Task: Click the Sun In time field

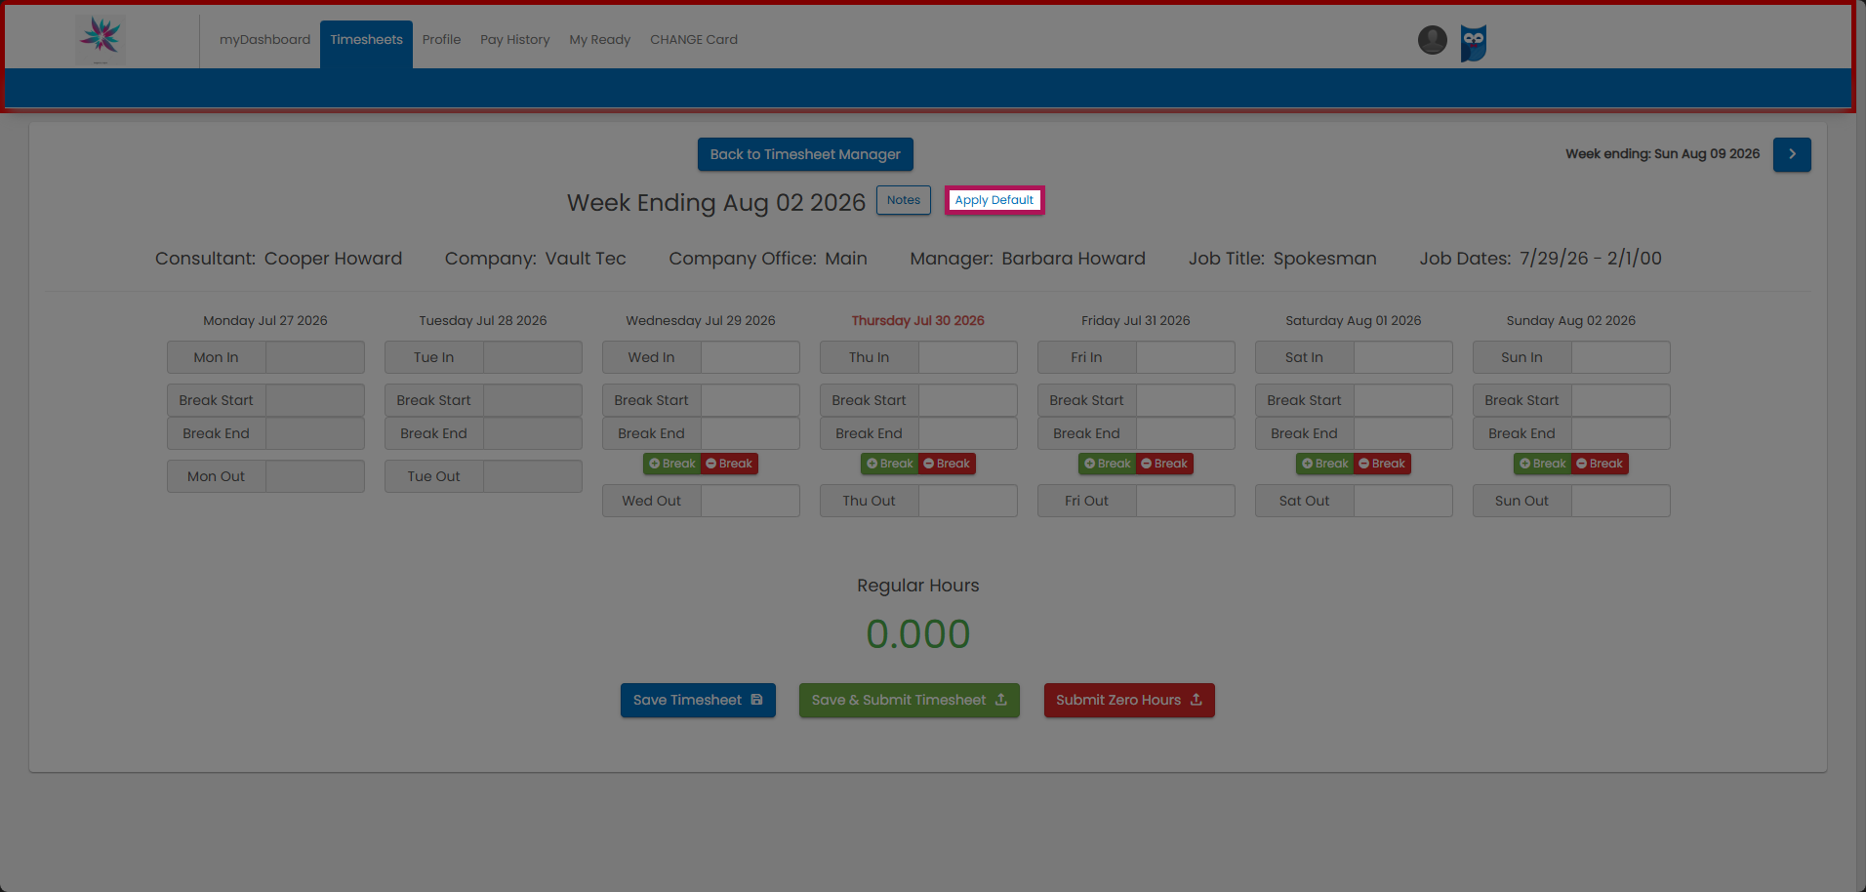Action: pyautogui.click(x=1621, y=357)
